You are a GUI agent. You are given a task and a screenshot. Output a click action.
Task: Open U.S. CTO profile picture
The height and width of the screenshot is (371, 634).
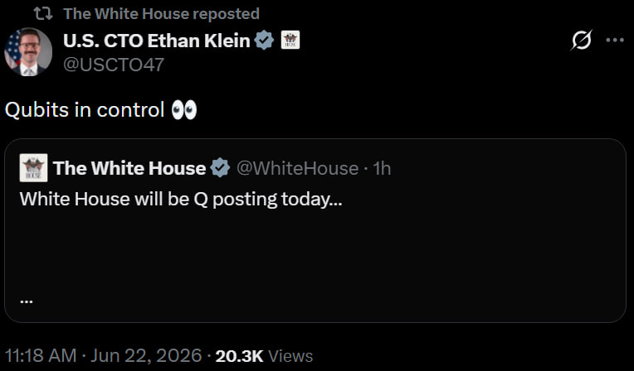(x=28, y=51)
